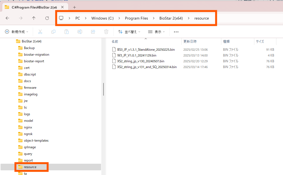This screenshot has width=283, height=175.
Task: Open the 並べ替え sort dropdown
Action: [129, 32]
